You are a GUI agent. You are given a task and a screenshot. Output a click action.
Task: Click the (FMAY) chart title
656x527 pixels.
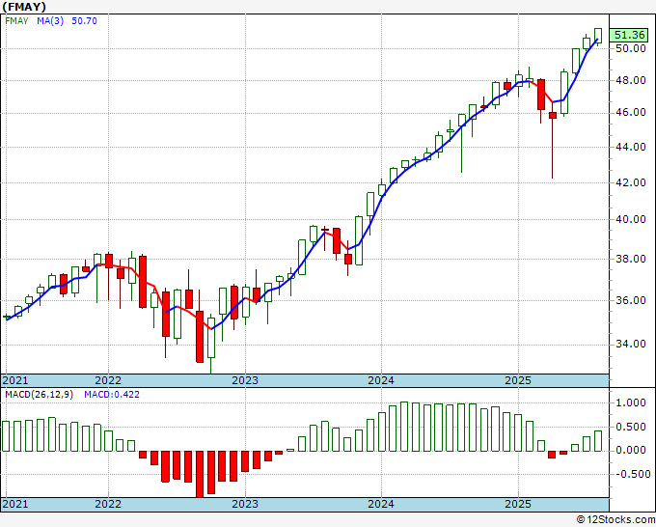pos(24,7)
